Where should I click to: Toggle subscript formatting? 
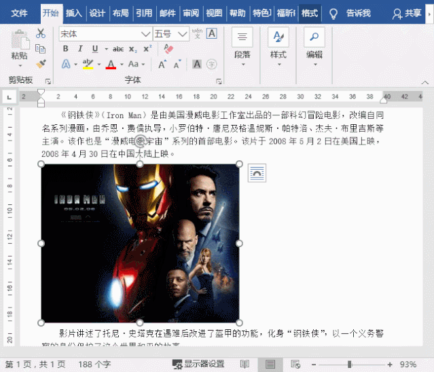point(133,50)
